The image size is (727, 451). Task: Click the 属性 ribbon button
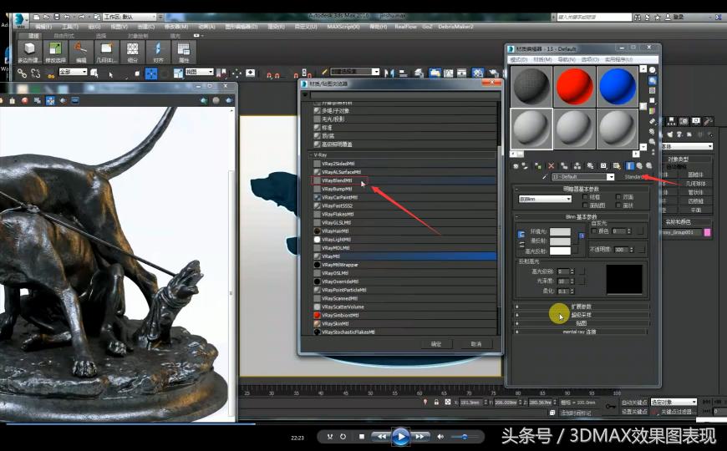point(184,52)
